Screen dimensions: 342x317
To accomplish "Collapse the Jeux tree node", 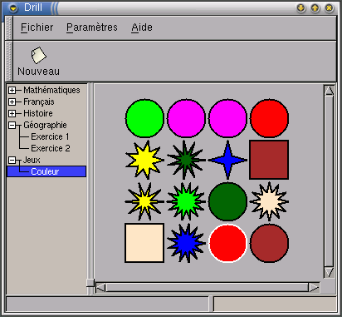I will (12, 160).
